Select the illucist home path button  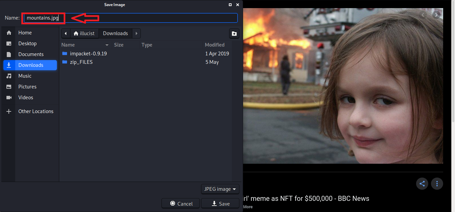[x=84, y=33]
